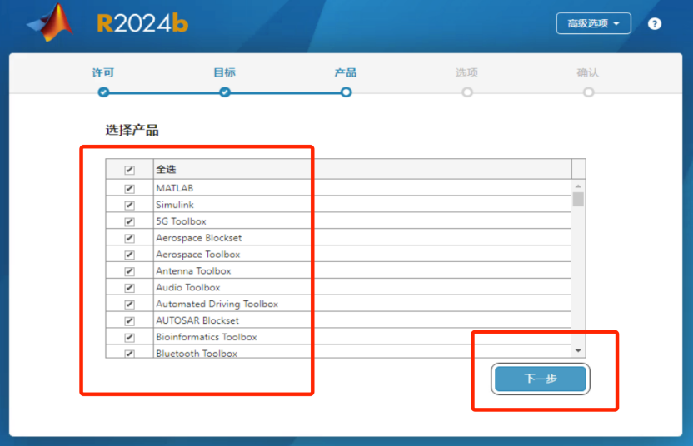The height and width of the screenshot is (446, 693).
Task: Click the 产品 current step marker
Action: point(346,92)
